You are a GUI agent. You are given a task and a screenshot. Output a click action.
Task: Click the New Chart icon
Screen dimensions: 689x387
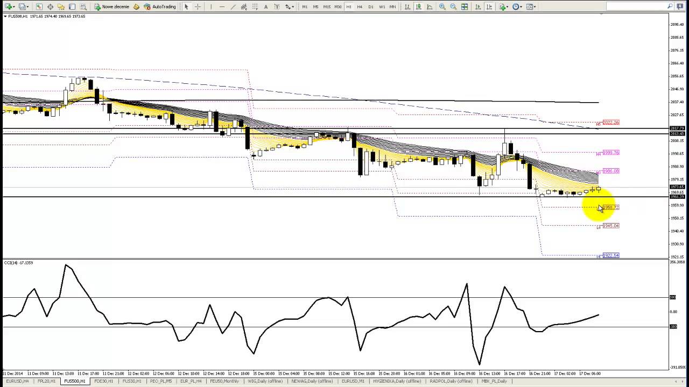pos(8,6)
